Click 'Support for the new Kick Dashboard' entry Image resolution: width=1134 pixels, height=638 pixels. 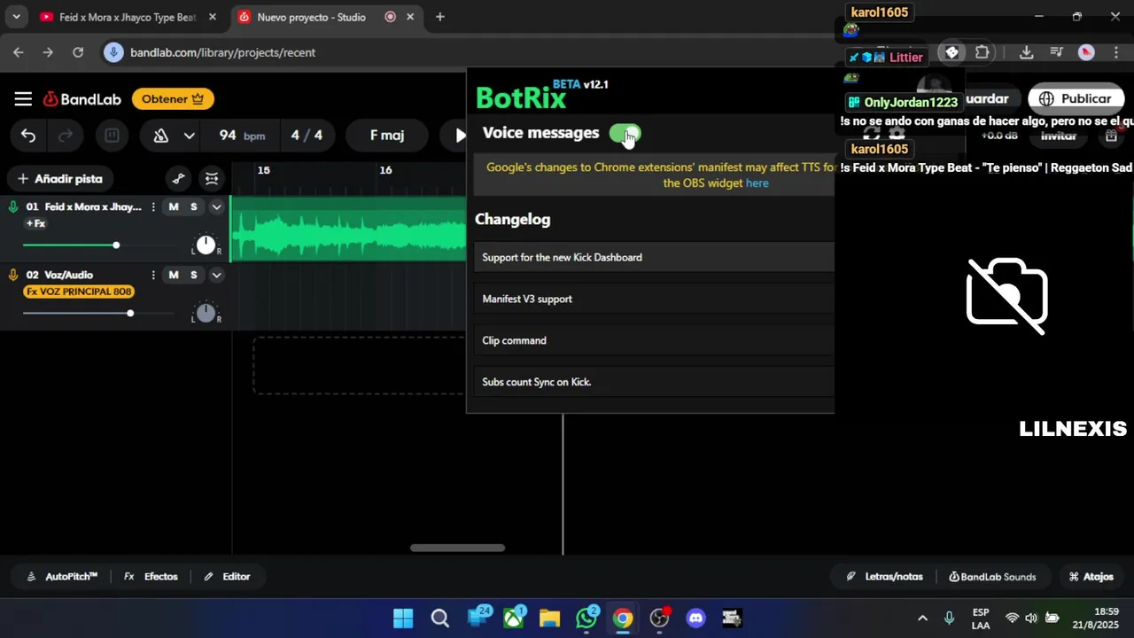(654, 257)
